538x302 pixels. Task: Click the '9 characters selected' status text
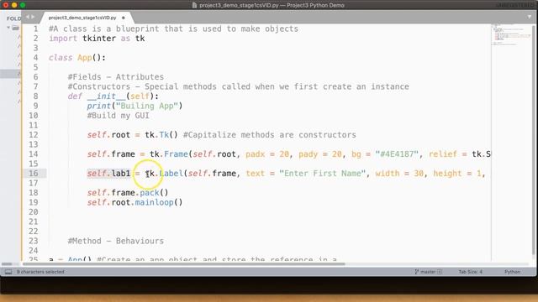40,272
